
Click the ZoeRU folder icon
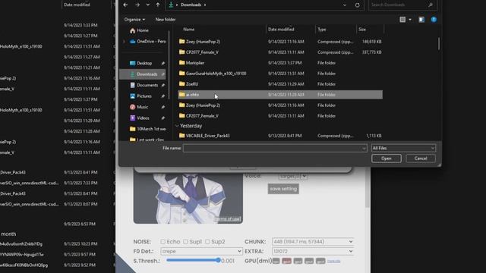pyautogui.click(x=182, y=84)
